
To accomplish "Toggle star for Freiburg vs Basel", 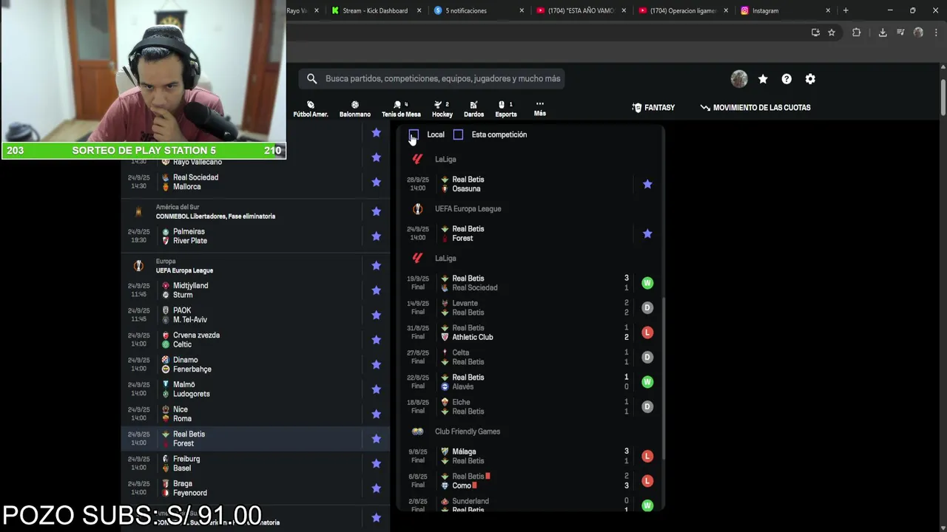I will [x=376, y=463].
